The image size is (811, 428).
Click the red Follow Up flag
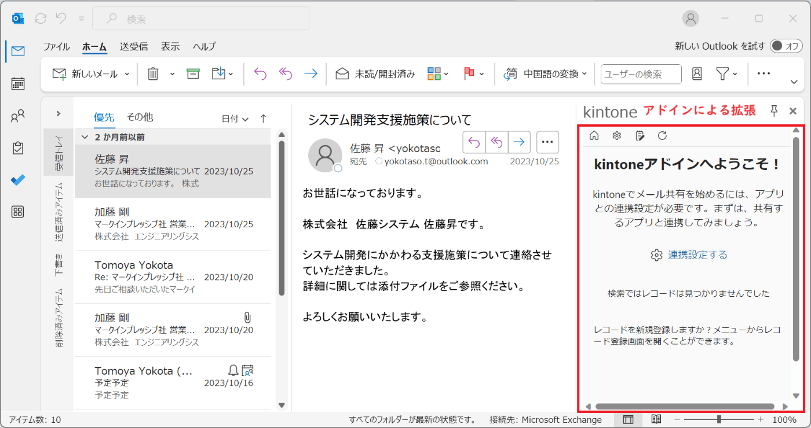[x=469, y=74]
